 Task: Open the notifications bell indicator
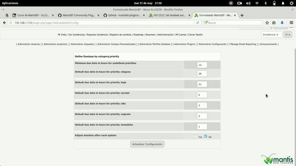[283, 3]
